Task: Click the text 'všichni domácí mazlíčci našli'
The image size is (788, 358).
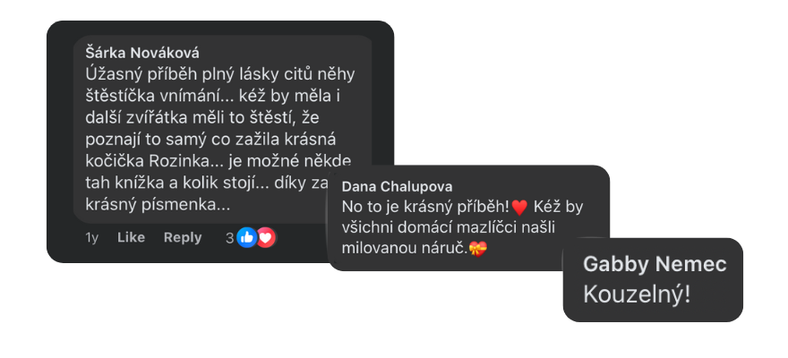Action: [x=449, y=227]
